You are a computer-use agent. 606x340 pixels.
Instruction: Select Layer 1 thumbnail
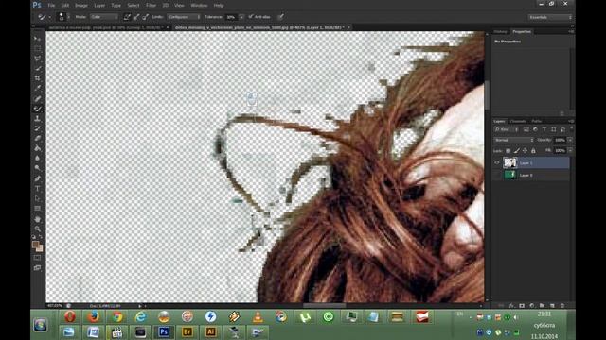(x=509, y=163)
